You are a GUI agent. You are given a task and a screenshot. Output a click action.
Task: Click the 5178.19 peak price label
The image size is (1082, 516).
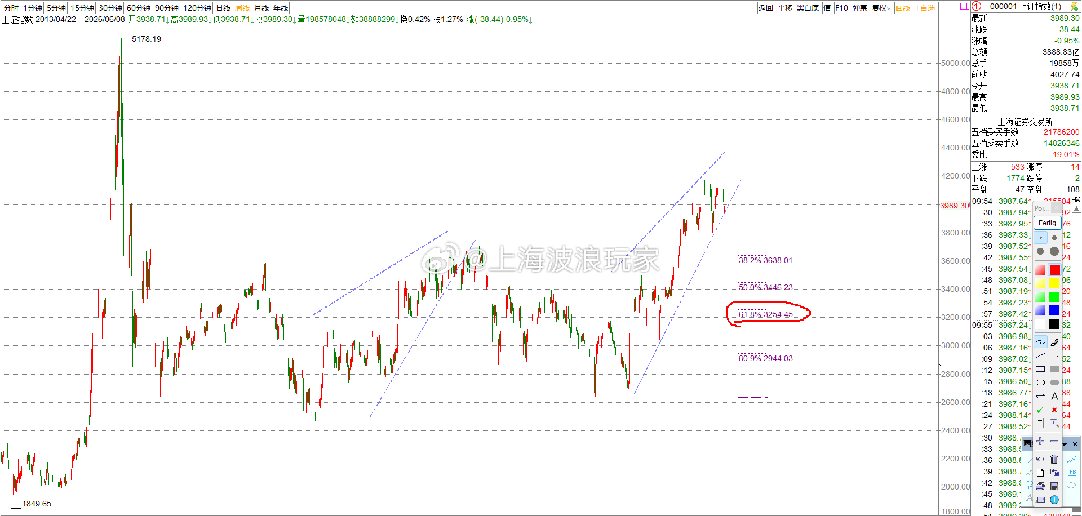coord(147,39)
